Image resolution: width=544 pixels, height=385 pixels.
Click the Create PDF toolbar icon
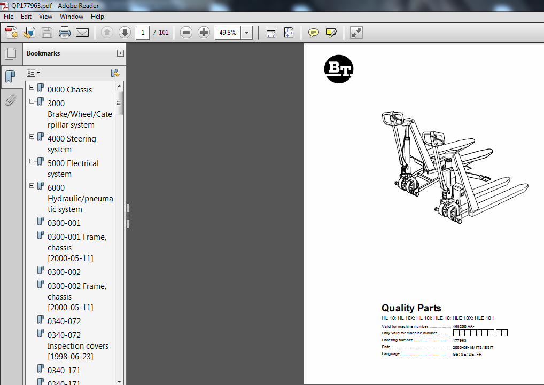(x=12, y=33)
